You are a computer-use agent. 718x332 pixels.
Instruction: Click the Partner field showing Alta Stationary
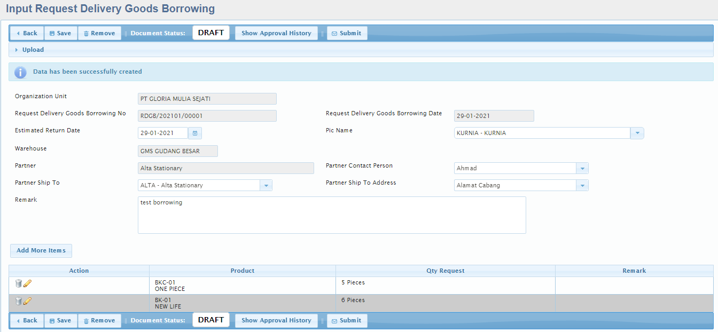click(x=226, y=168)
